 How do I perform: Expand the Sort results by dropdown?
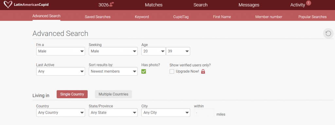pyautogui.click(x=113, y=71)
